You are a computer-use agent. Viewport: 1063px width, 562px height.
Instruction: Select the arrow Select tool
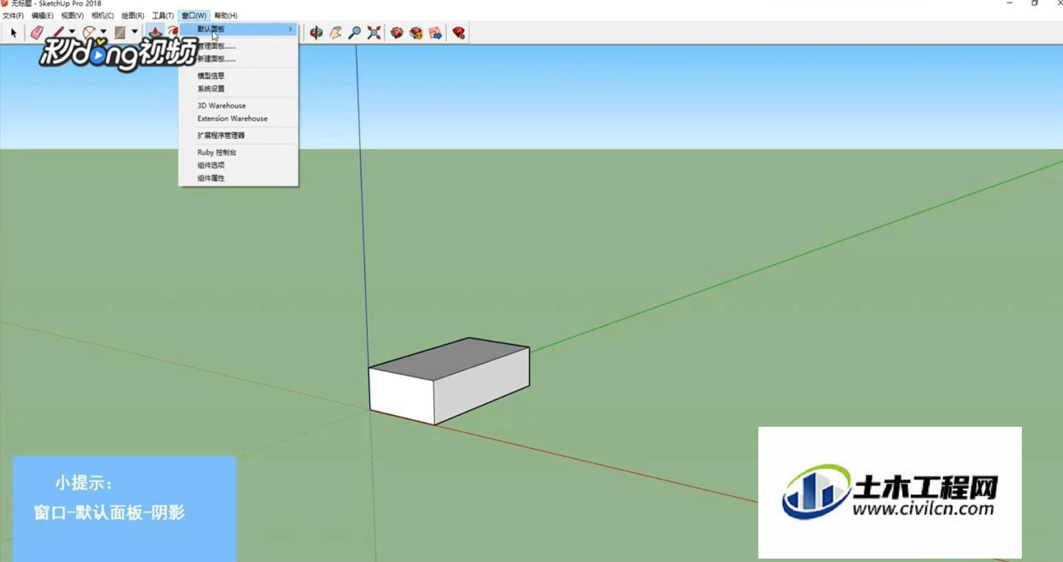click(13, 32)
